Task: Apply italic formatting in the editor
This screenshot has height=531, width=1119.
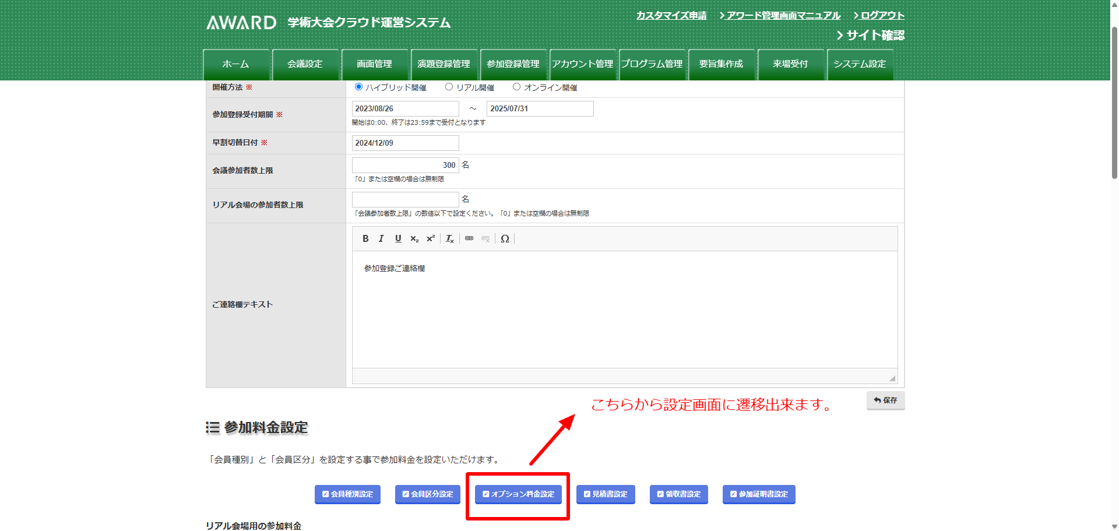Action: 381,238
